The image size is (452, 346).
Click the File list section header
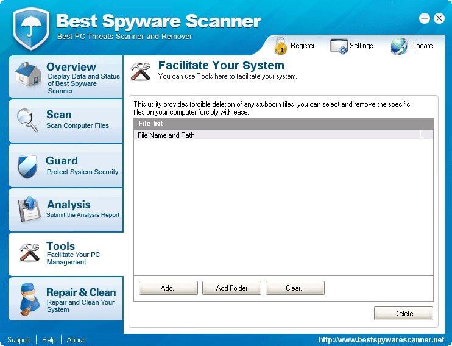[283, 124]
